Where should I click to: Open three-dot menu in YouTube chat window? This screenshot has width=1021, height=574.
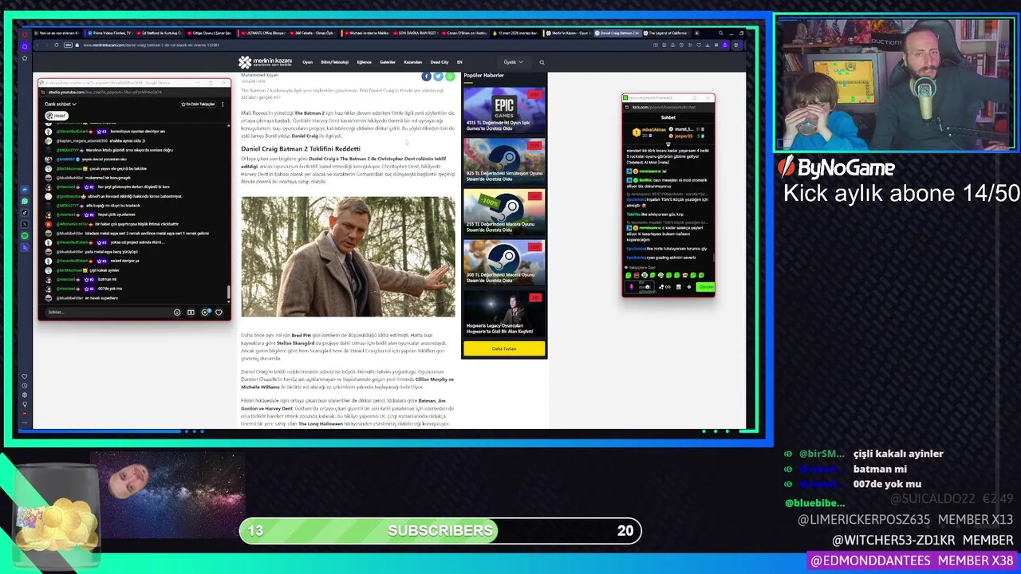coord(223,104)
